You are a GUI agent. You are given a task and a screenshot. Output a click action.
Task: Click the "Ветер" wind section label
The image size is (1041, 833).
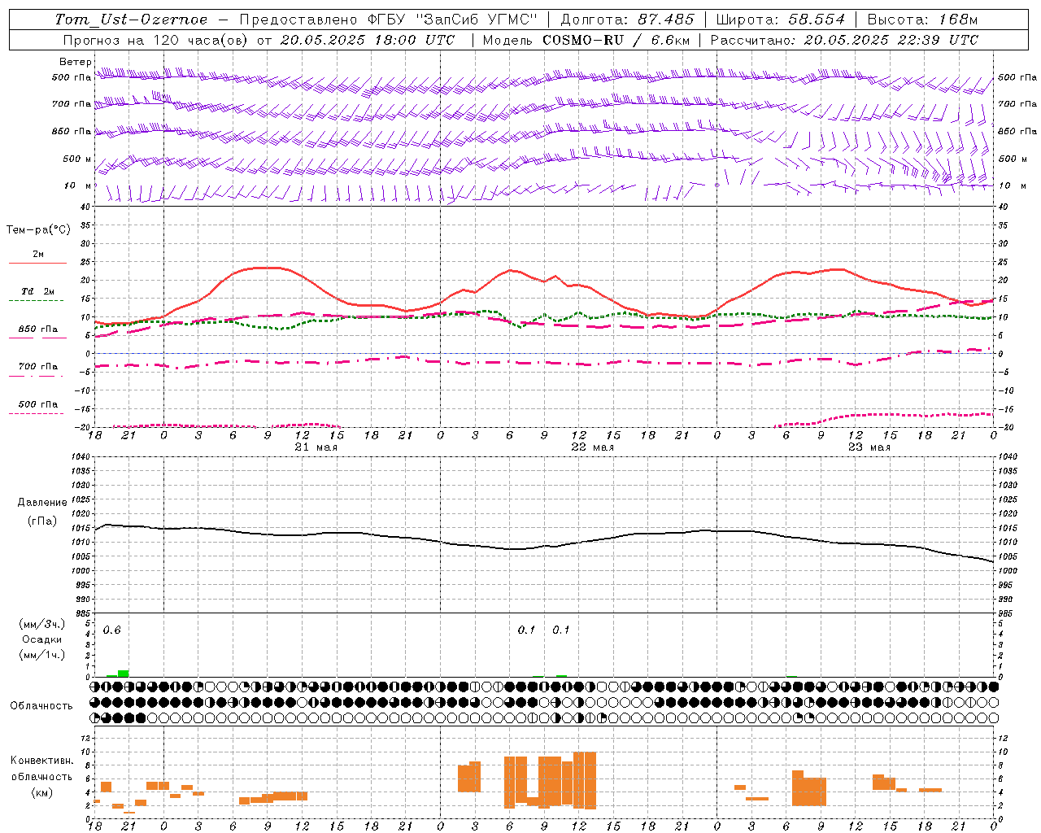76,62
